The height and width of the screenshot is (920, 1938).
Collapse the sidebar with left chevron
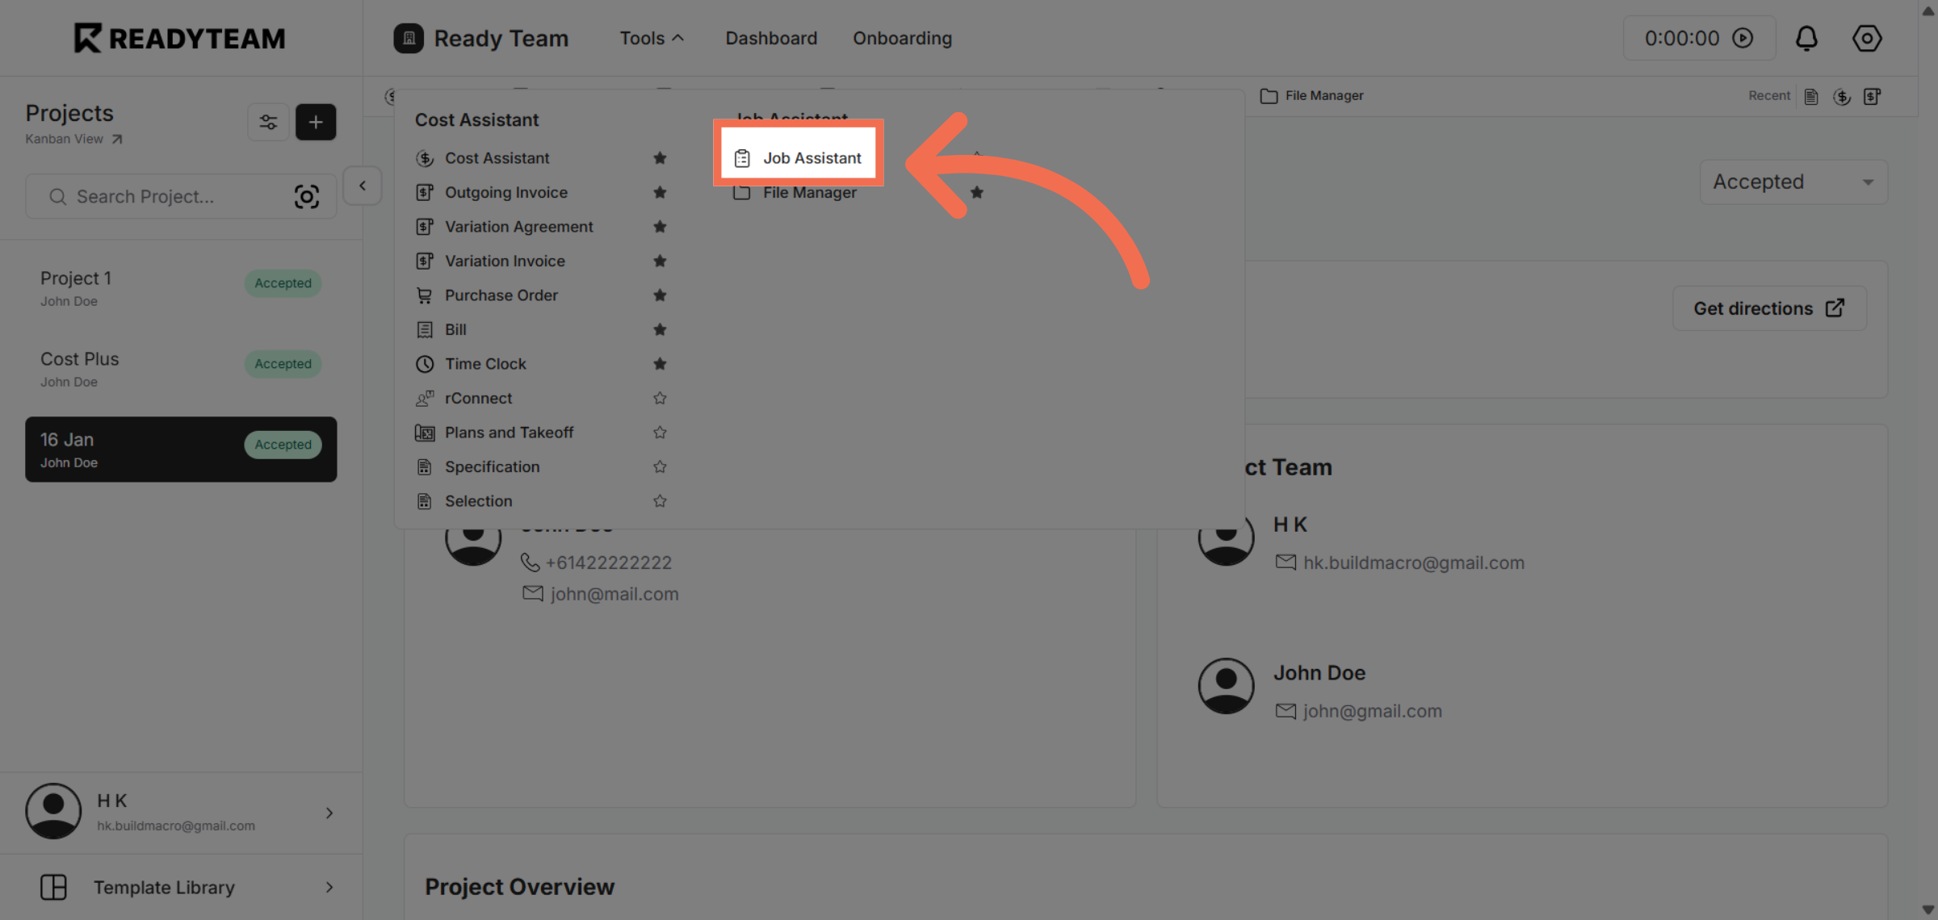[363, 186]
